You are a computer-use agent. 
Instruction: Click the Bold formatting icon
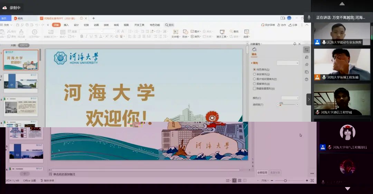82,36
